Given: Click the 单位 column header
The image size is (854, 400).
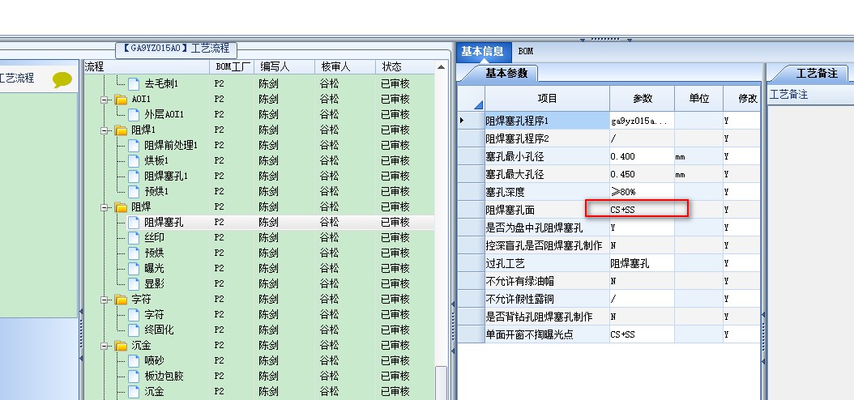Looking at the screenshot, I should 698,99.
